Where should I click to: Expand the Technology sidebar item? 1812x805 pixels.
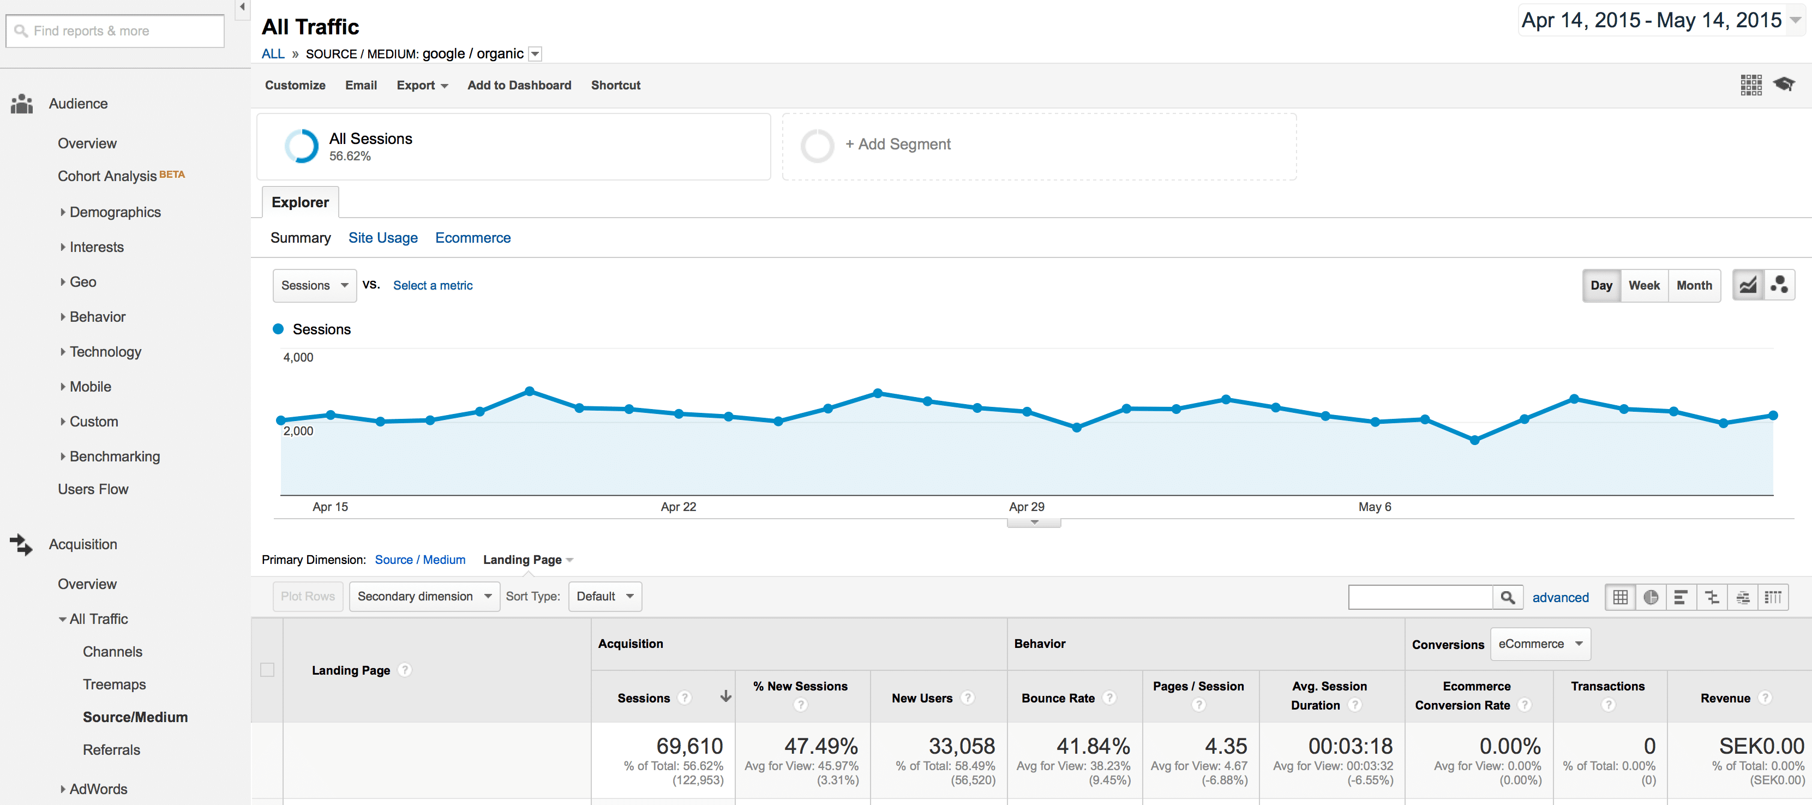coord(105,352)
